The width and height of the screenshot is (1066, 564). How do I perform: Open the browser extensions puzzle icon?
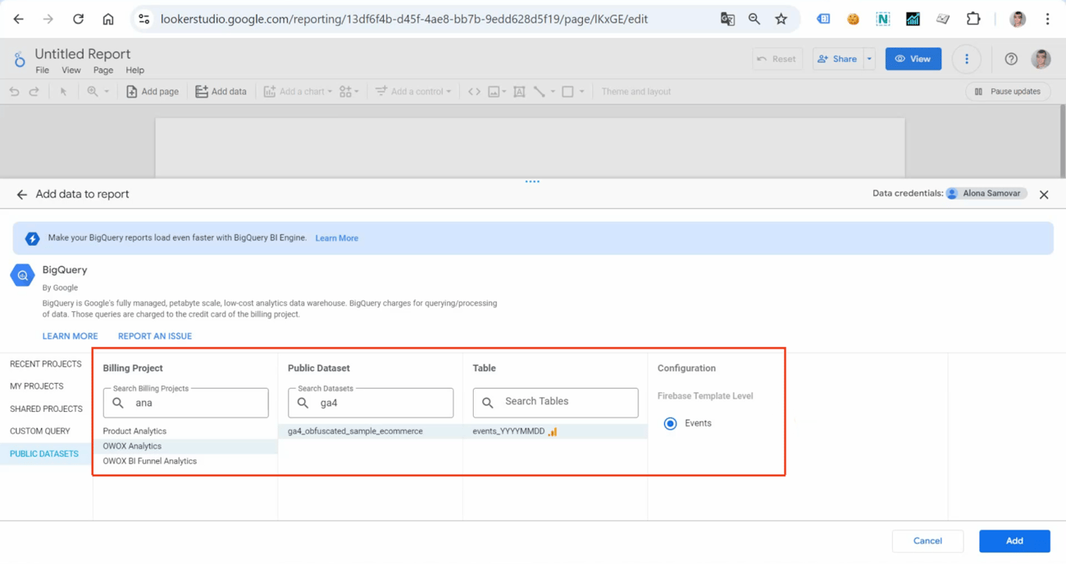pos(973,19)
